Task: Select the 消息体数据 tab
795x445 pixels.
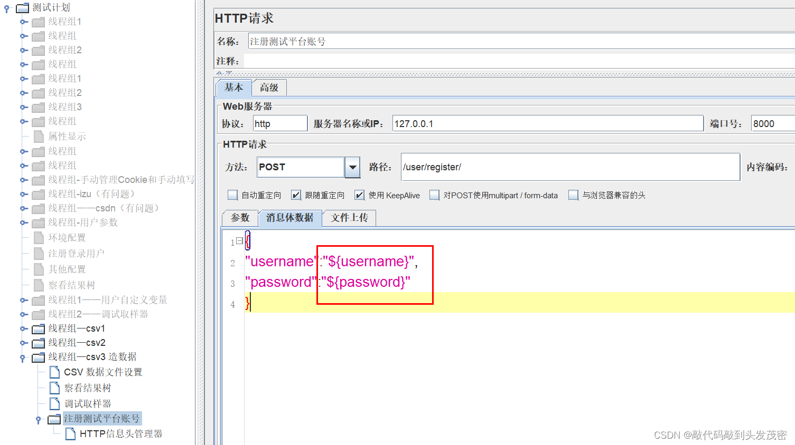Action: [289, 218]
